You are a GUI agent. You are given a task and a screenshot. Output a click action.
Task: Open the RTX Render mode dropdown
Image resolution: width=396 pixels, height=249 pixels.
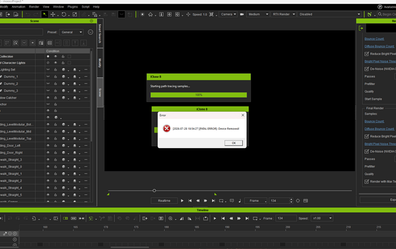click(284, 14)
